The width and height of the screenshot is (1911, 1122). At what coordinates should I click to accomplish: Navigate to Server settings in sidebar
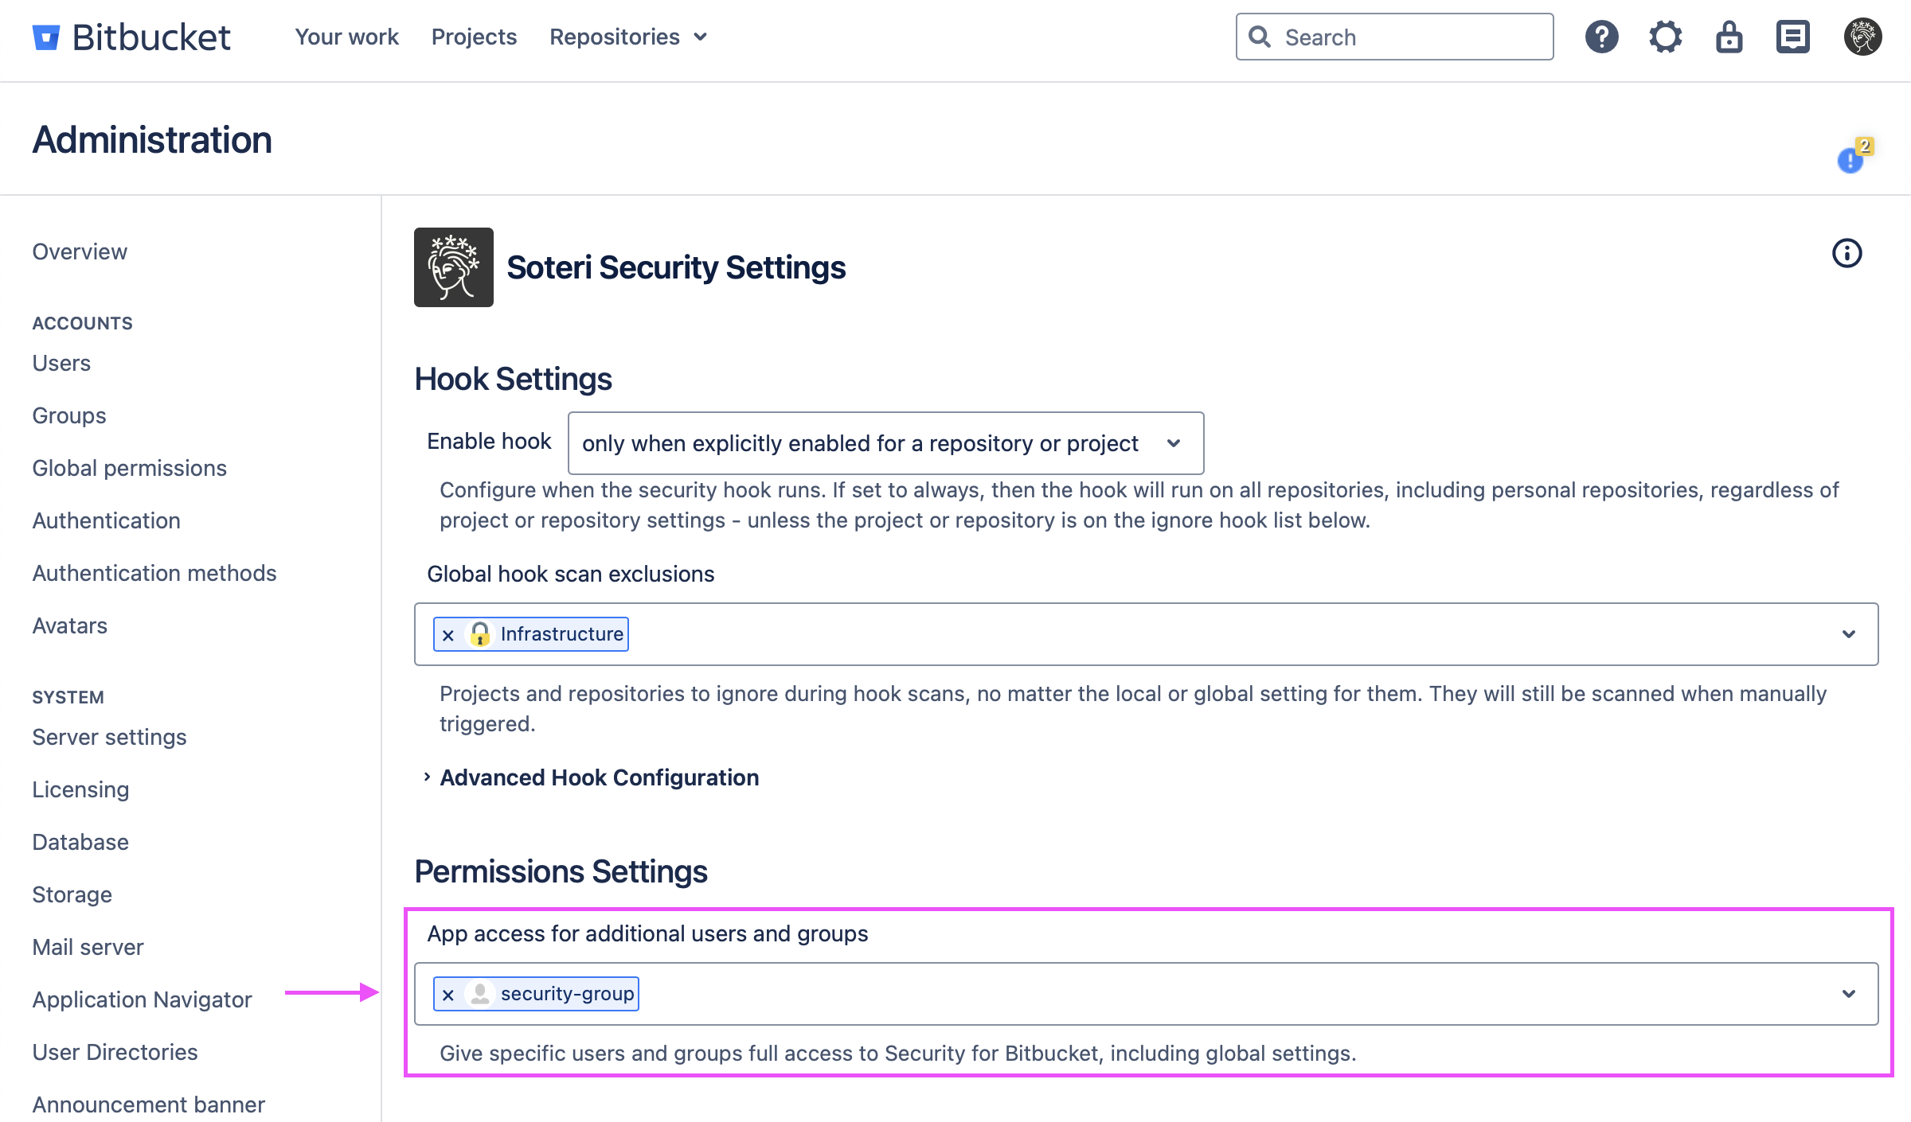[x=109, y=737]
